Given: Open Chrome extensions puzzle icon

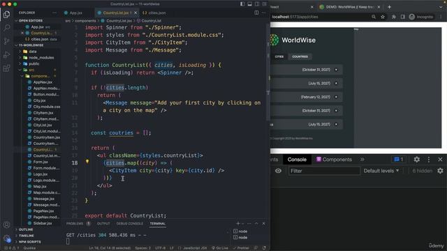Looking at the screenshot, I should coord(394,17).
